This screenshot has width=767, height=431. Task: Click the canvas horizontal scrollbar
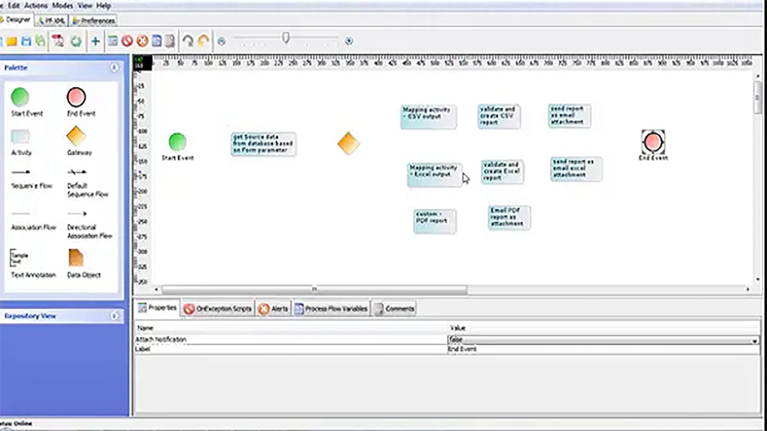point(314,289)
